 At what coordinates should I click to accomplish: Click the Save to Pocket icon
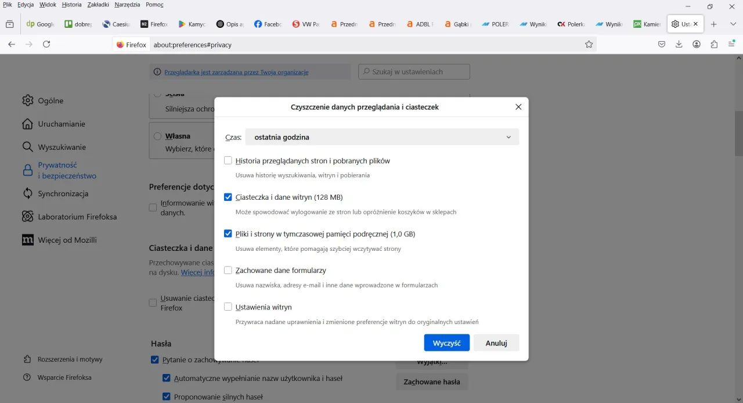(x=661, y=44)
